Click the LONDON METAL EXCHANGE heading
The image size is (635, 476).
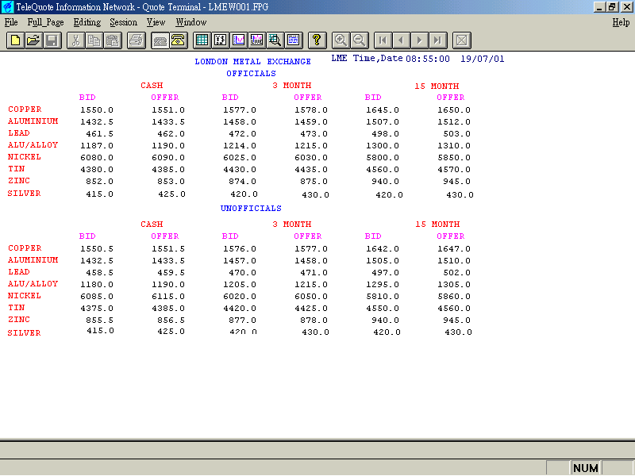coord(252,62)
